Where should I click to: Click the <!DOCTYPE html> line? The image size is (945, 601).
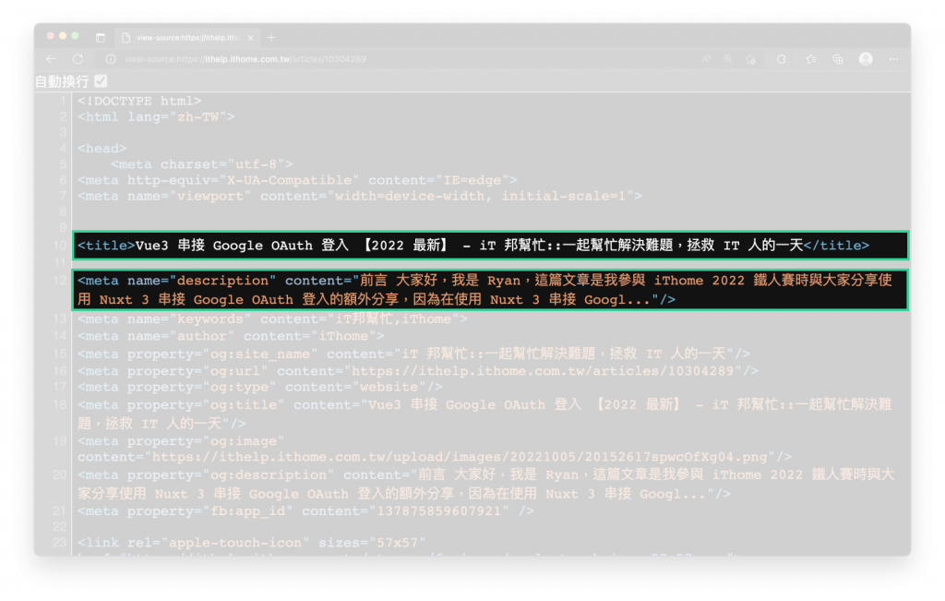click(x=139, y=102)
